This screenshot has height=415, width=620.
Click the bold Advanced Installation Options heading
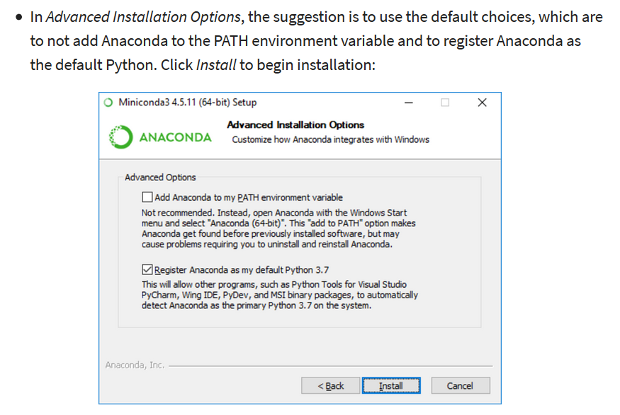(295, 125)
